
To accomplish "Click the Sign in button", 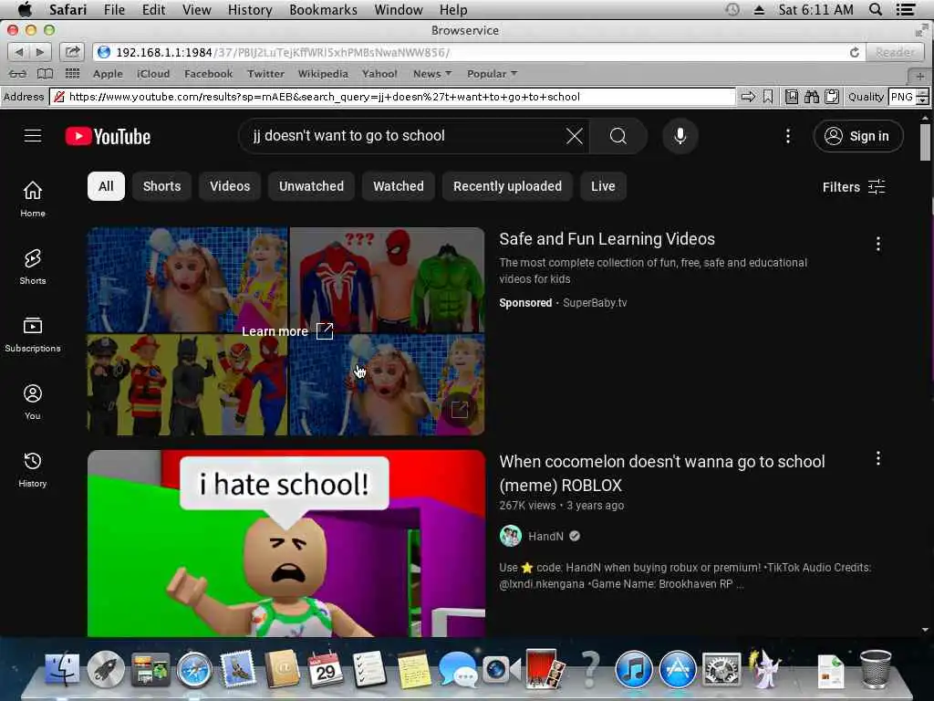I will pos(857,136).
